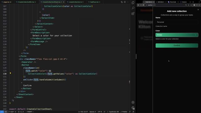This screenshot has width=201, height=113.
Task: Click the Spaces: 4 indentation selector
Action: (x=93, y=112)
